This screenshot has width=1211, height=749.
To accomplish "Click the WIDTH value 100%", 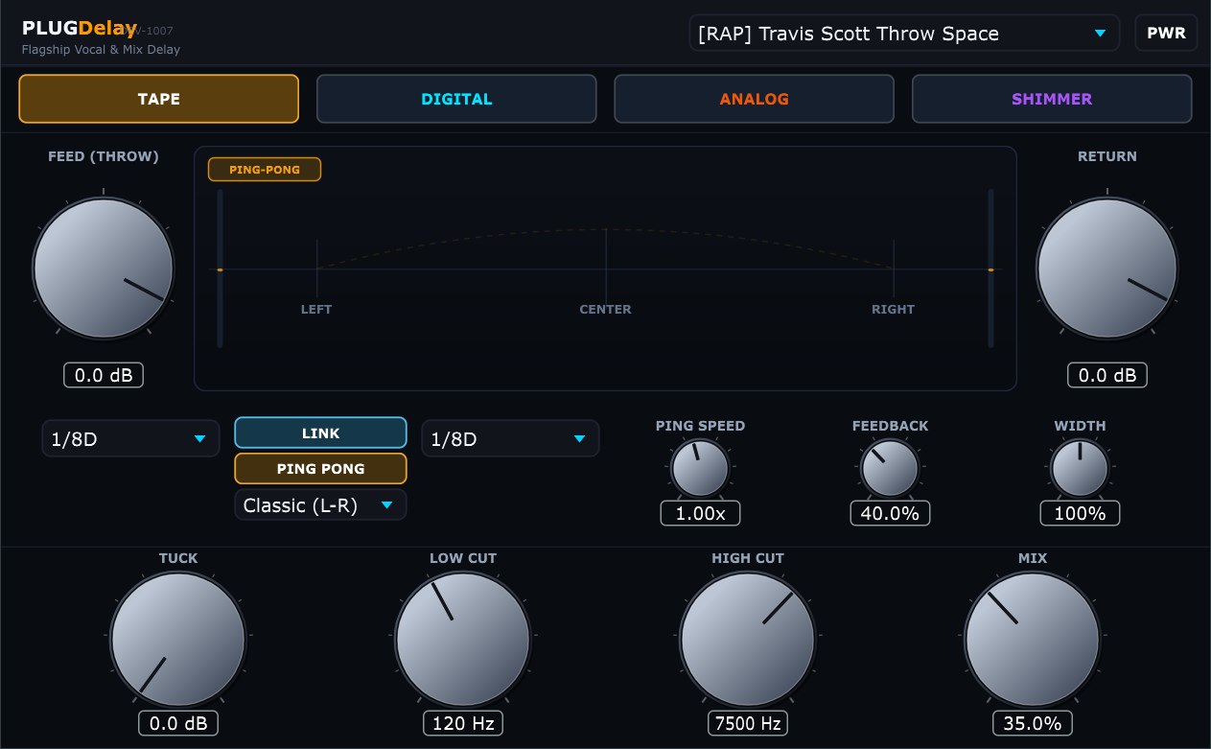I will (x=1080, y=513).
